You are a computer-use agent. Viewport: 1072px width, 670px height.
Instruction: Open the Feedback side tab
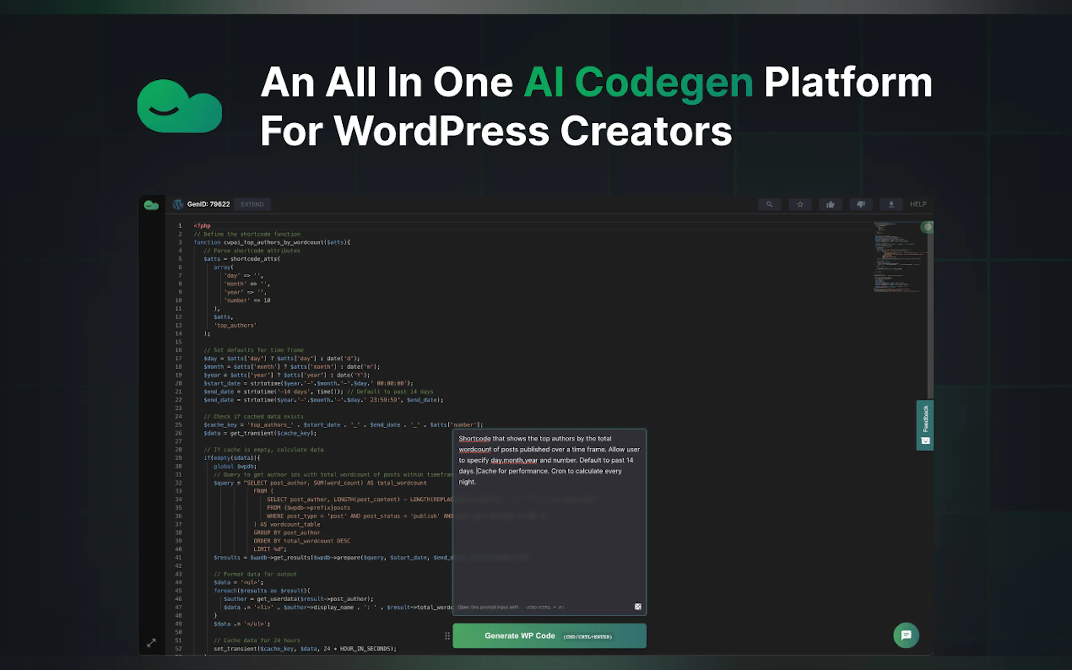(925, 425)
